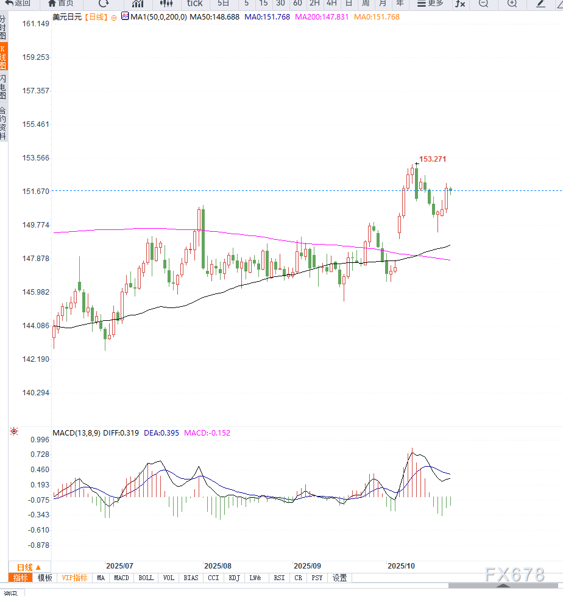Click the refresh icon in top toolbar
The height and width of the screenshot is (596, 563).
(104, 3)
